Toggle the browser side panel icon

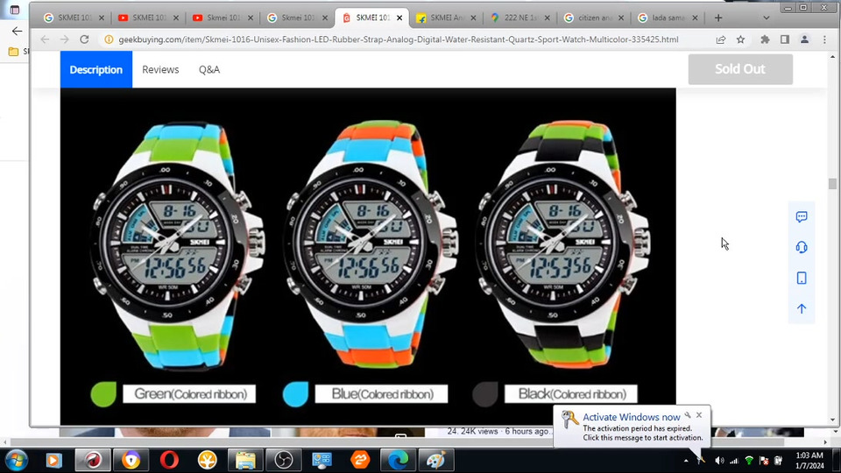(785, 39)
